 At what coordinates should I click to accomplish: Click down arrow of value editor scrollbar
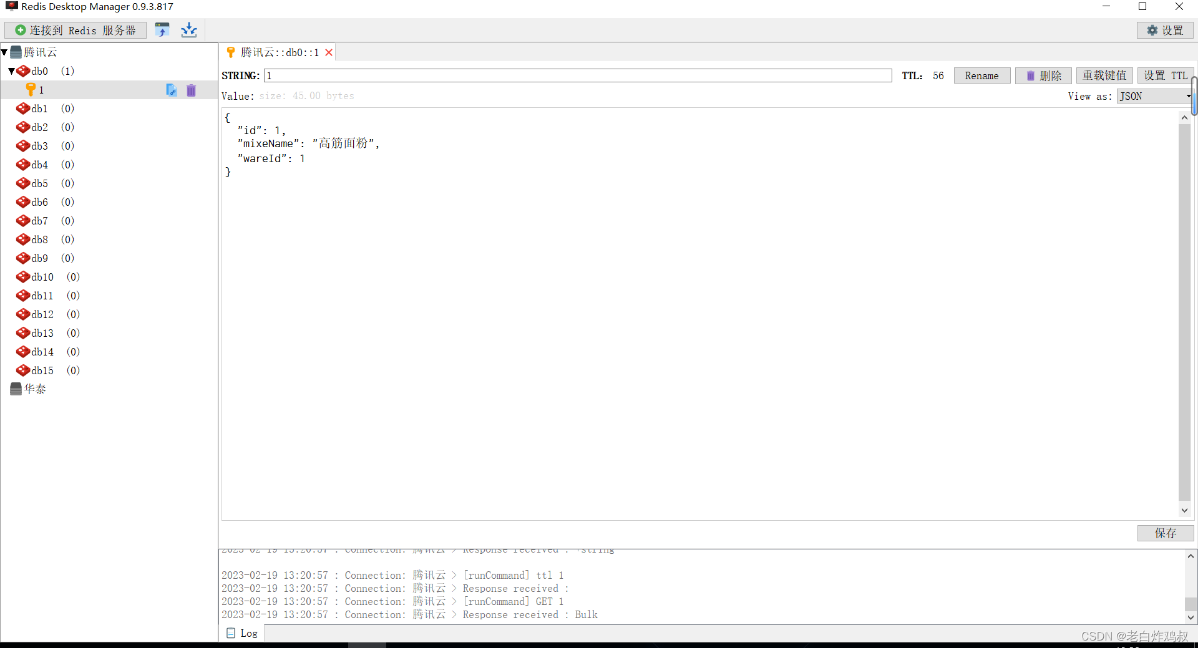click(x=1184, y=510)
